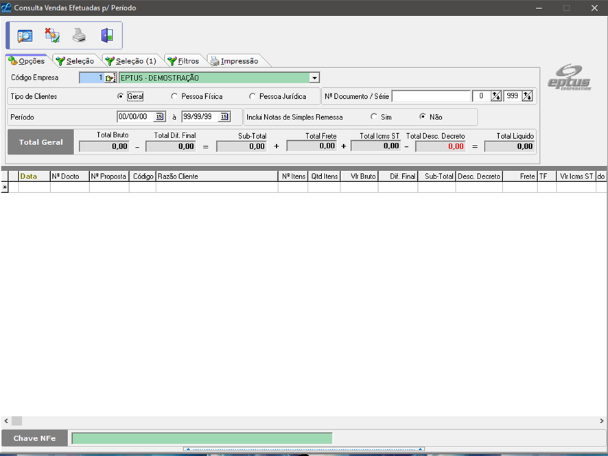Click the clear selection toolbar icon
The width and height of the screenshot is (608, 456).
coord(52,36)
